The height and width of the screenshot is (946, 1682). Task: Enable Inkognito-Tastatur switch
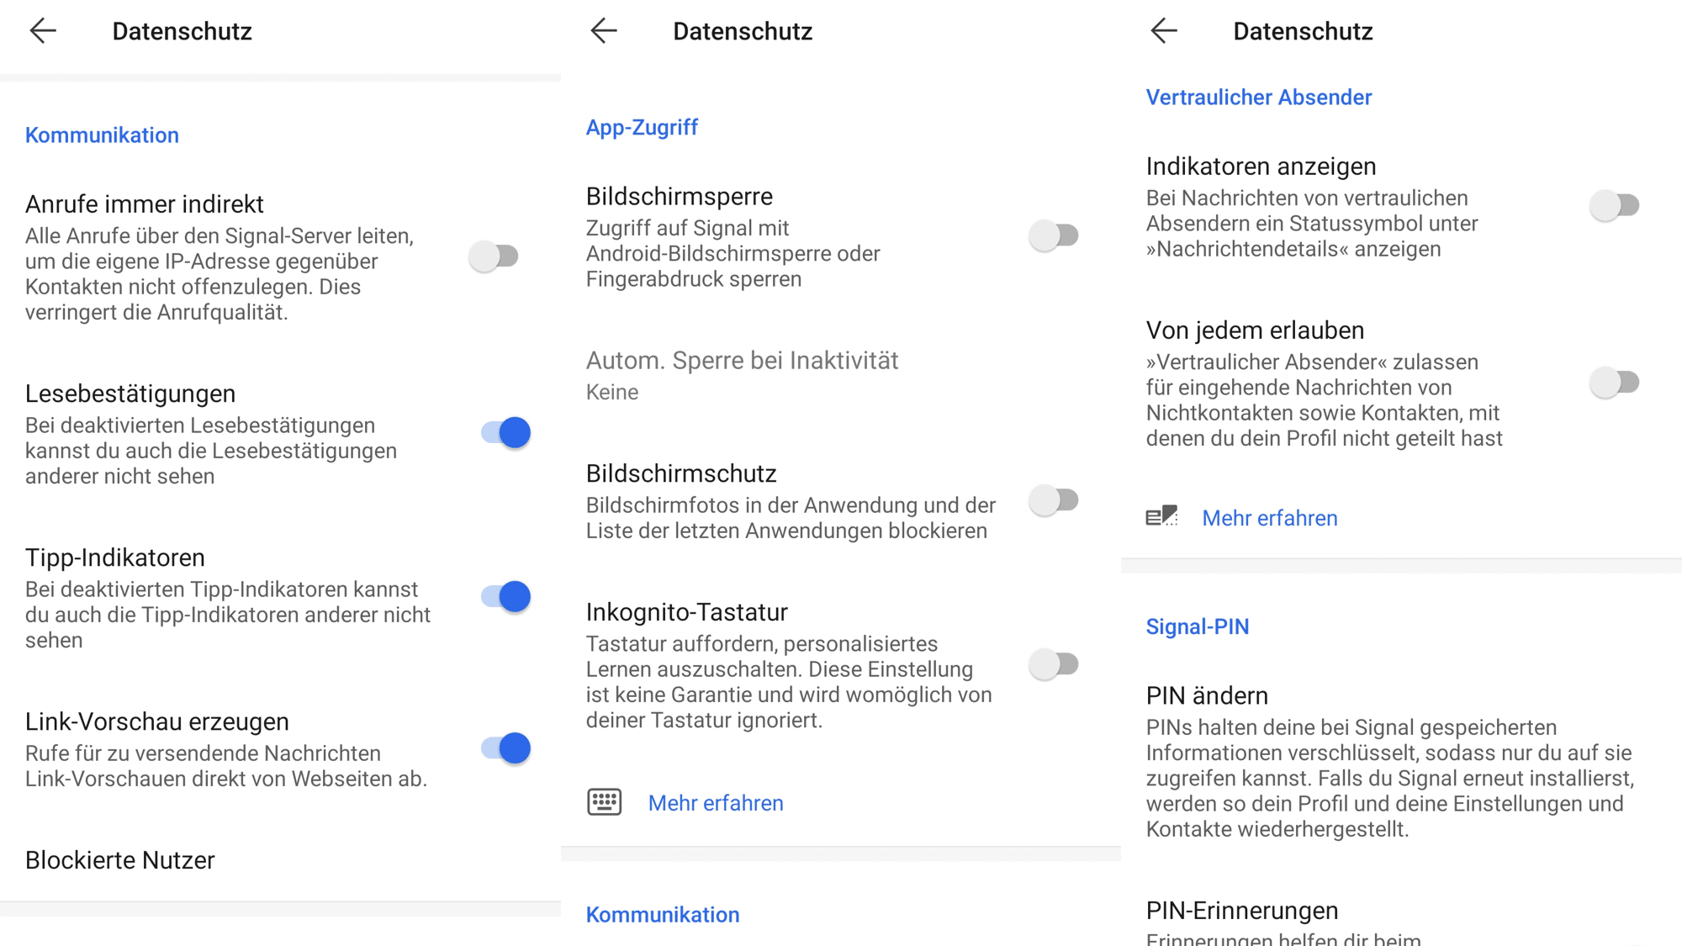[x=1055, y=664]
